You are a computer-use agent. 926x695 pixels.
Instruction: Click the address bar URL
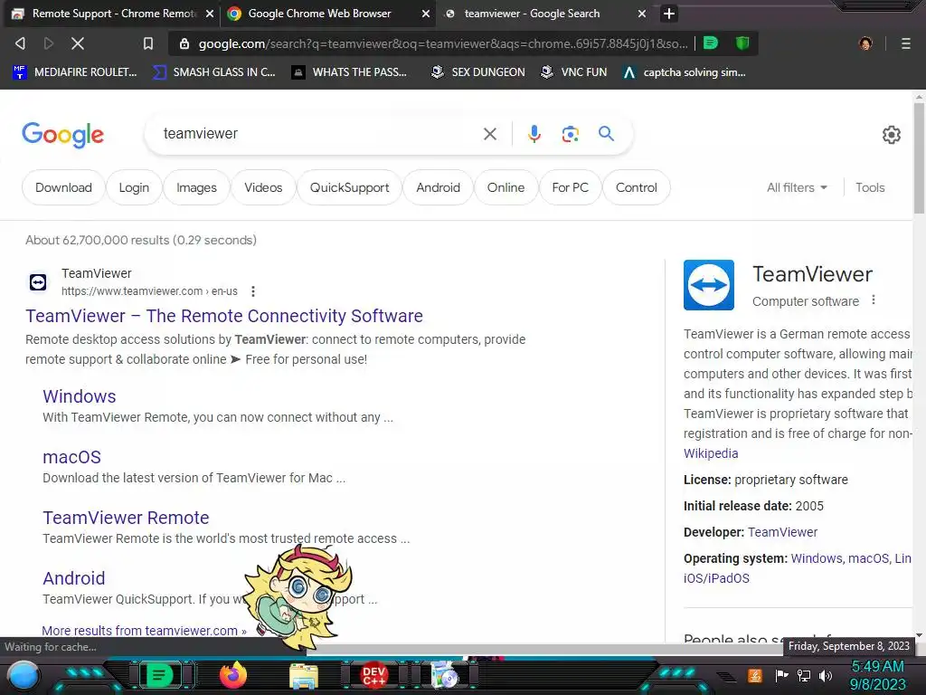pyautogui.click(x=443, y=43)
